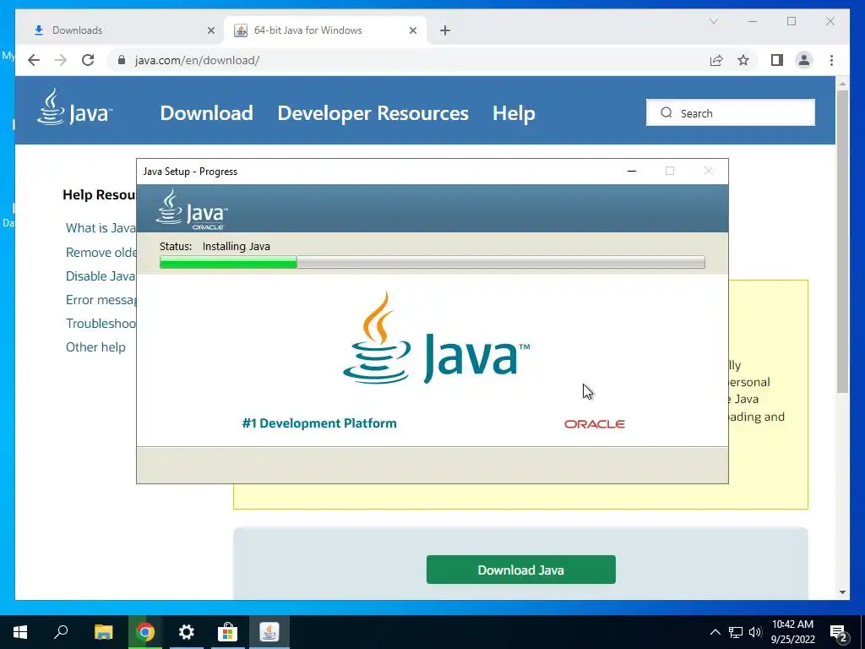Image resolution: width=865 pixels, height=649 pixels.
Task: Open the Disable Java link
Action: [x=101, y=276]
